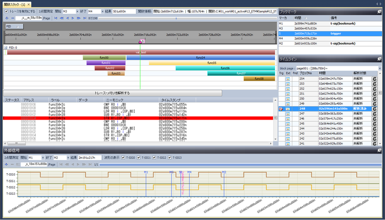Open the block page dropdown
The width and height of the screenshot is (385, 220).
(x=379, y=68)
